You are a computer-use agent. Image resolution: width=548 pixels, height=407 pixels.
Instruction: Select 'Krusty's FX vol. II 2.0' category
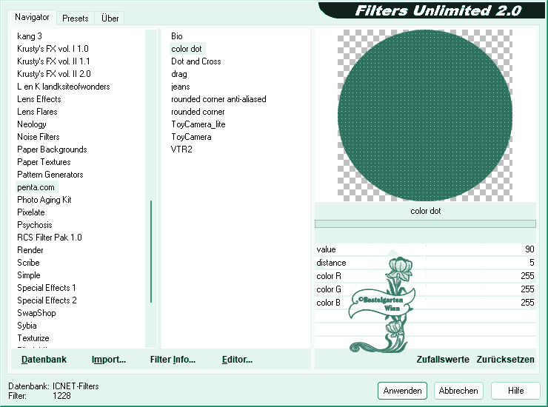click(54, 74)
